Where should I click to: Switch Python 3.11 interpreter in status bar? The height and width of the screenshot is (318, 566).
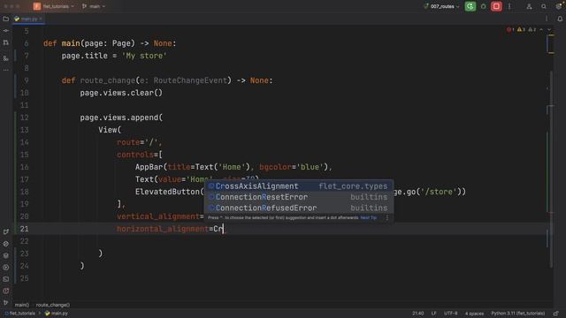(517, 314)
